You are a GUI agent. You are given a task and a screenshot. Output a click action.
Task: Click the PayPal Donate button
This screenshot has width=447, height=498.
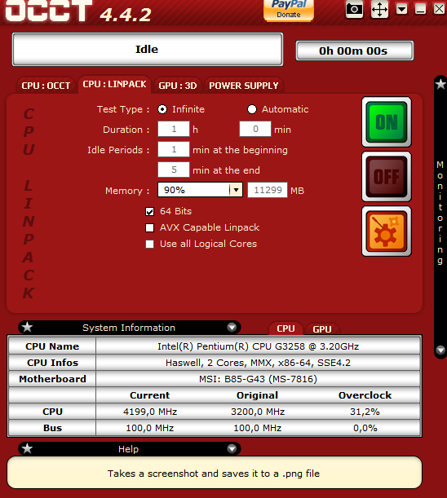point(289,10)
